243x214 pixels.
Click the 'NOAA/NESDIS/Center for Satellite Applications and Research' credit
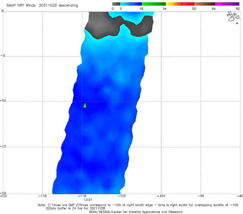[136, 212]
